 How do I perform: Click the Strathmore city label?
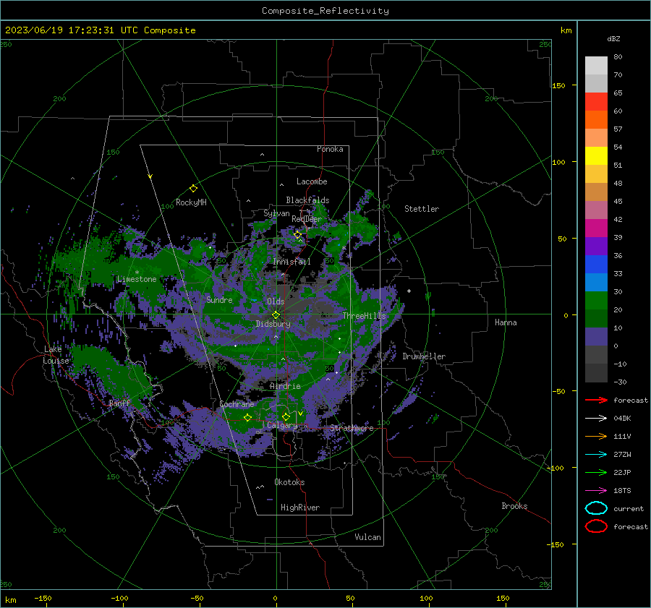tap(352, 428)
